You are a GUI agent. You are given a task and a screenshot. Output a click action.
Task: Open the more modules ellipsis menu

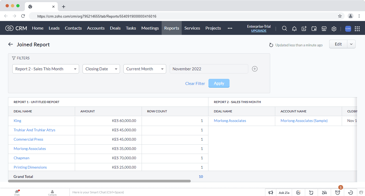pos(230,28)
